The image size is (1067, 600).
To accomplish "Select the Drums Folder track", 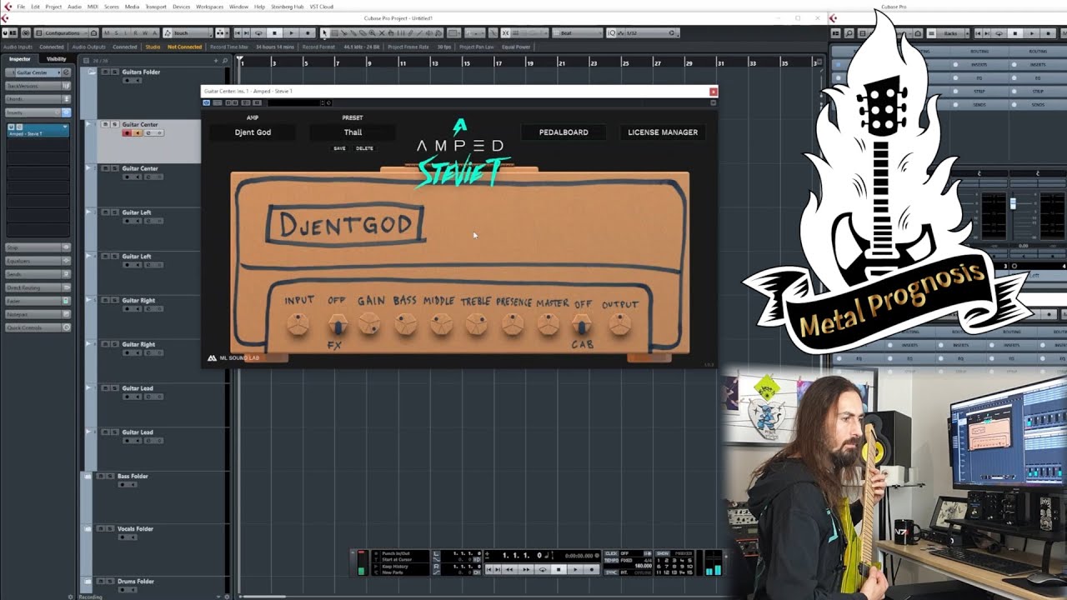I will click(136, 582).
